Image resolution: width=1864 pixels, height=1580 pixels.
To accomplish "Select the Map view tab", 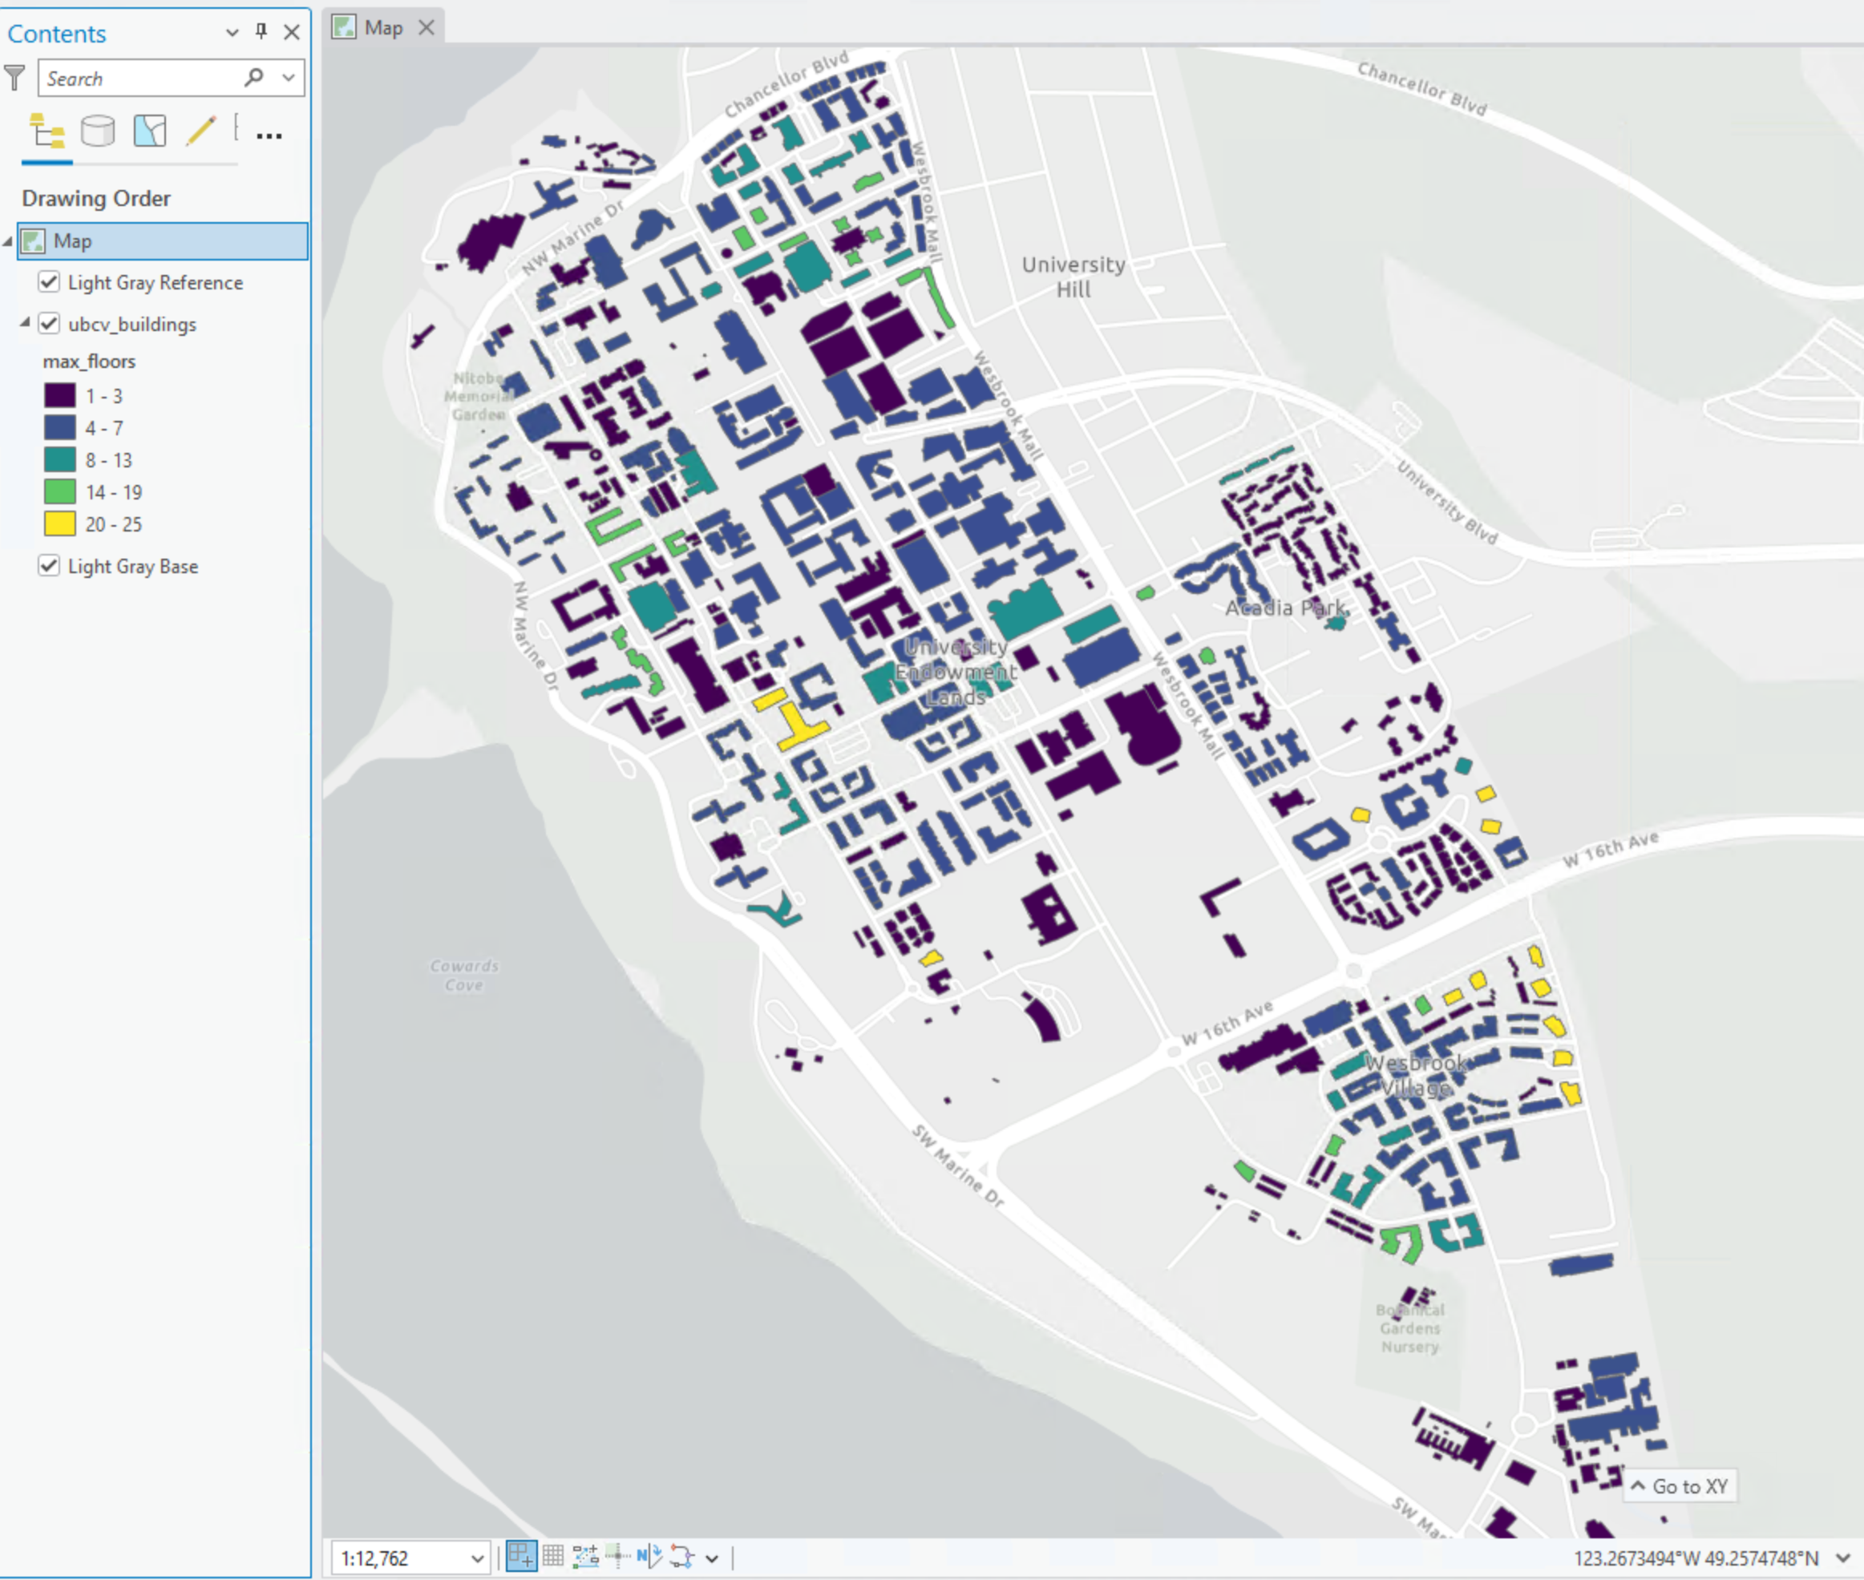I will 383,28.
